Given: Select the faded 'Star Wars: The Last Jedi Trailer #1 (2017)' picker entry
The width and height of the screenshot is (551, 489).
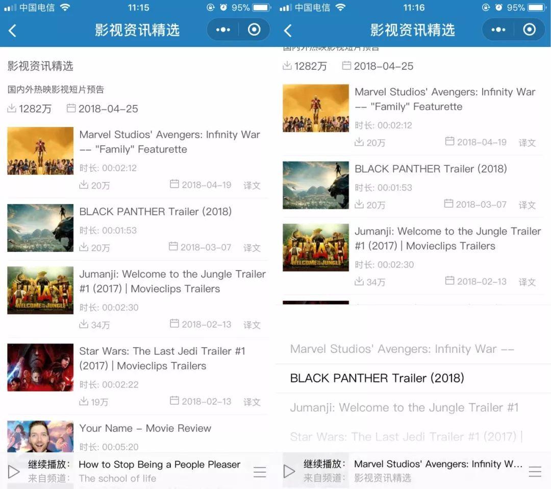Looking at the screenshot, I should point(406,436).
